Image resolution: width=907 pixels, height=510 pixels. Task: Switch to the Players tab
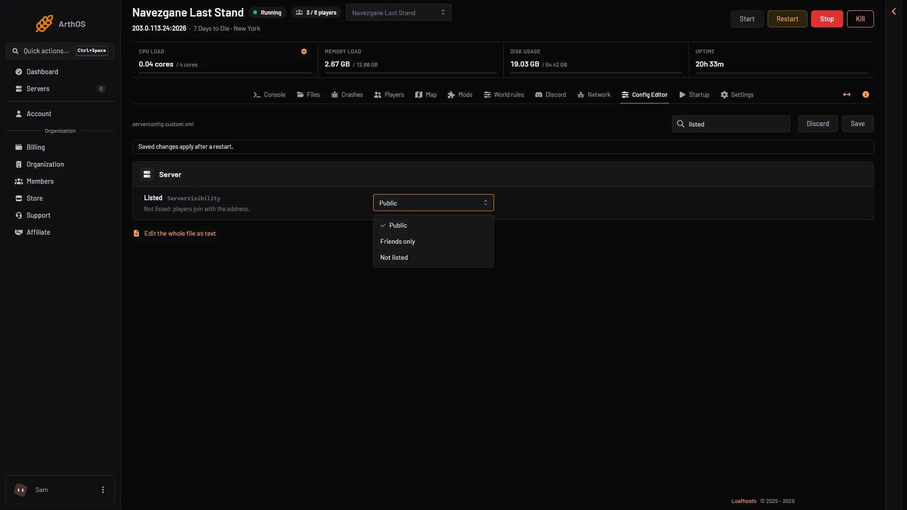click(x=389, y=94)
